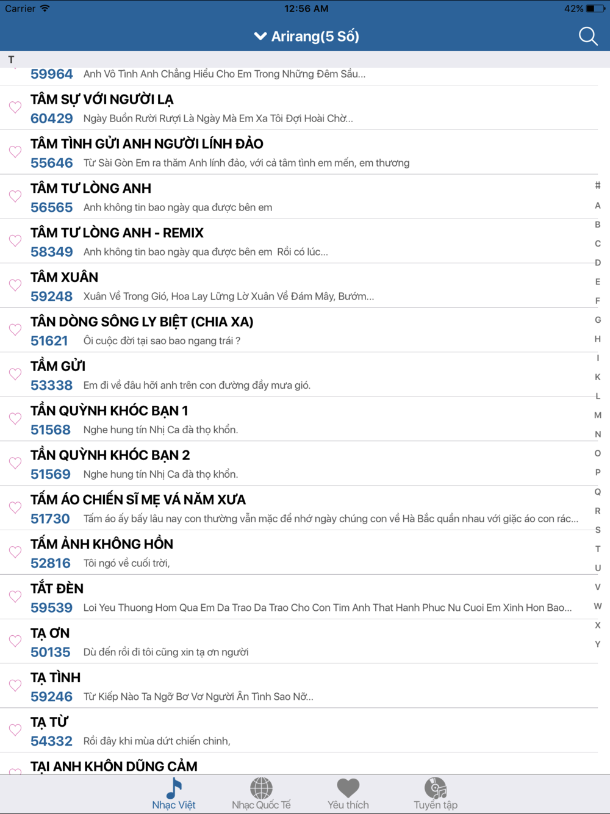Jump to letter D in index
Image resolution: width=610 pixels, height=814 pixels.
598,262
